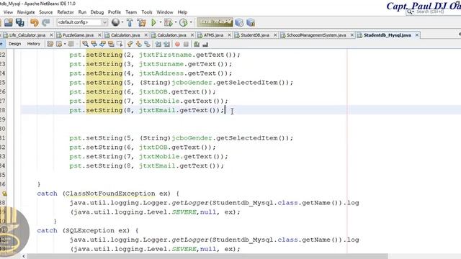Go to next bookmark icon
Viewport: 461px width, 259px height.
click(x=138, y=44)
